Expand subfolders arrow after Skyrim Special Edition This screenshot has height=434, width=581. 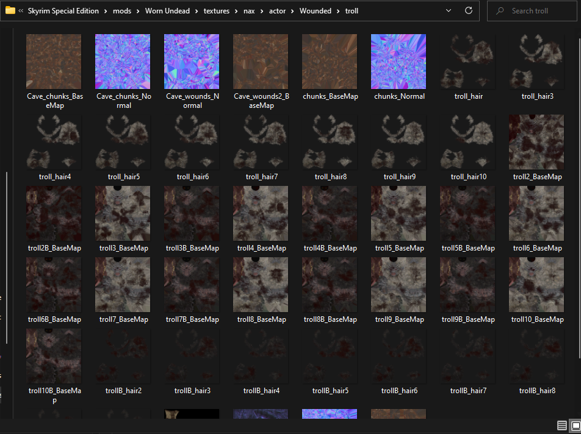(x=106, y=11)
